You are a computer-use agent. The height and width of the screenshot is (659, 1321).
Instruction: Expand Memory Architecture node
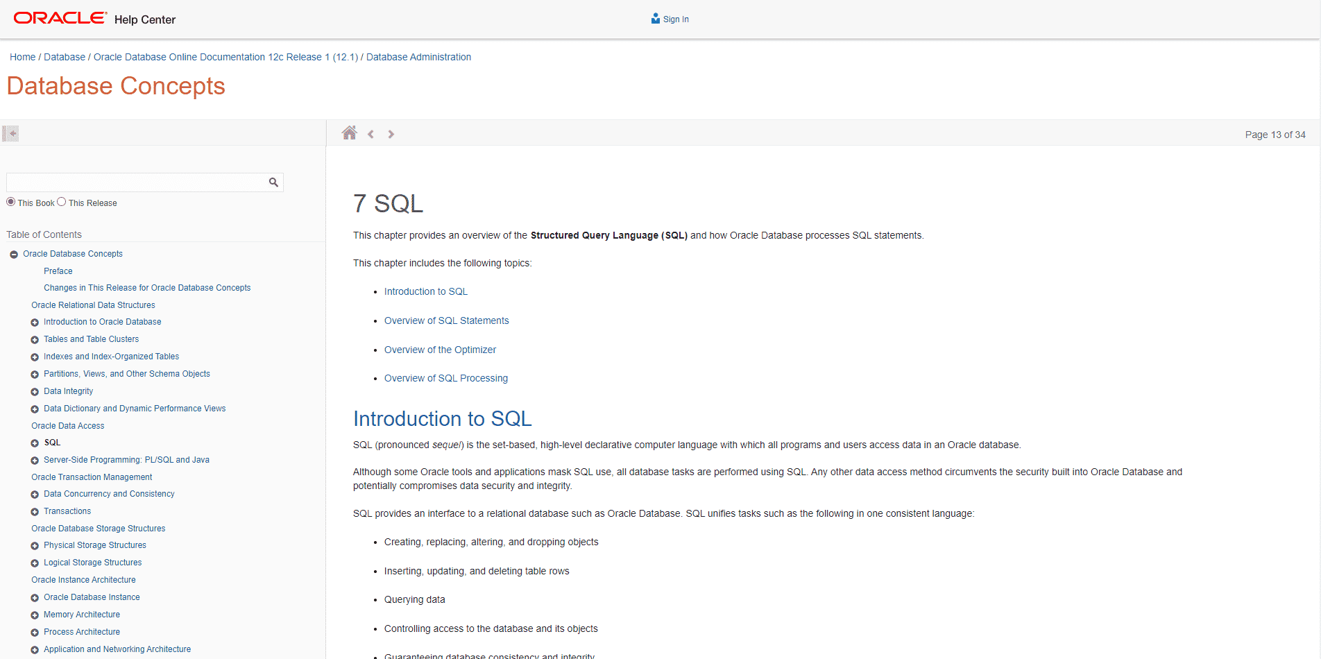[x=35, y=615]
